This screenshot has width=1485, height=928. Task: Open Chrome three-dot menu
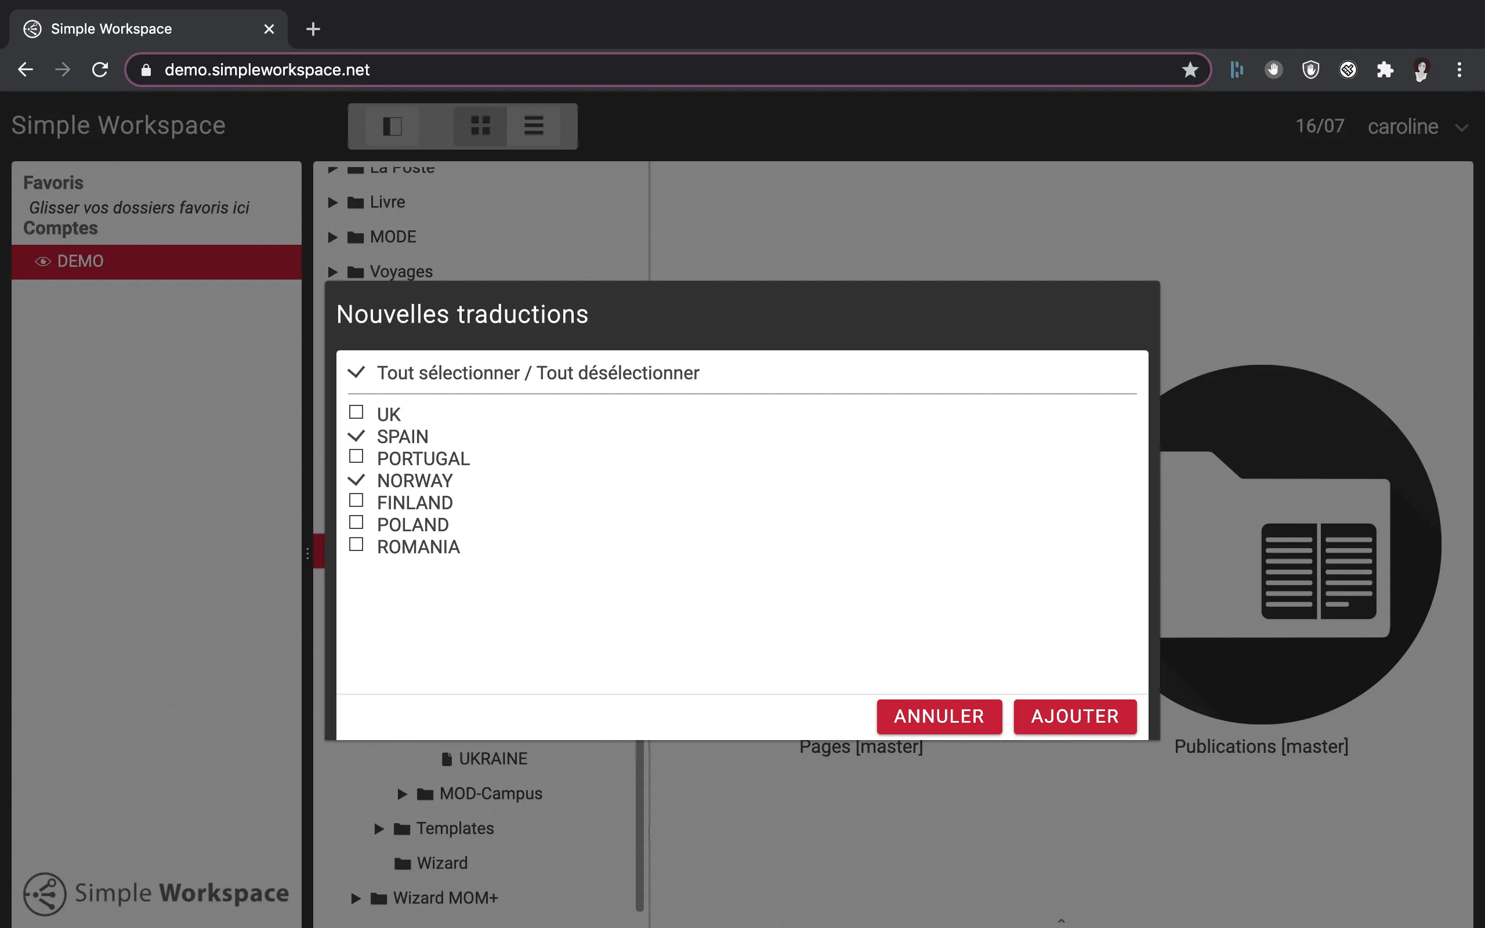click(1459, 70)
